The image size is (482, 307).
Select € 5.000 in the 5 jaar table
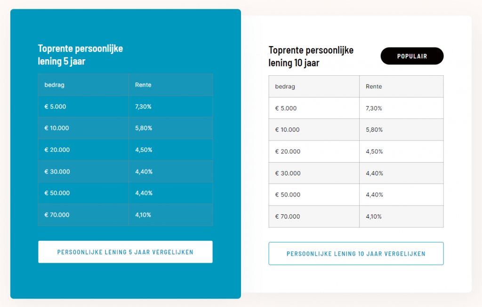55,107
